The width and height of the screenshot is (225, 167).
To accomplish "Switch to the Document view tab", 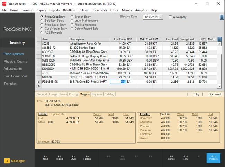I will click(x=215, y=94).
